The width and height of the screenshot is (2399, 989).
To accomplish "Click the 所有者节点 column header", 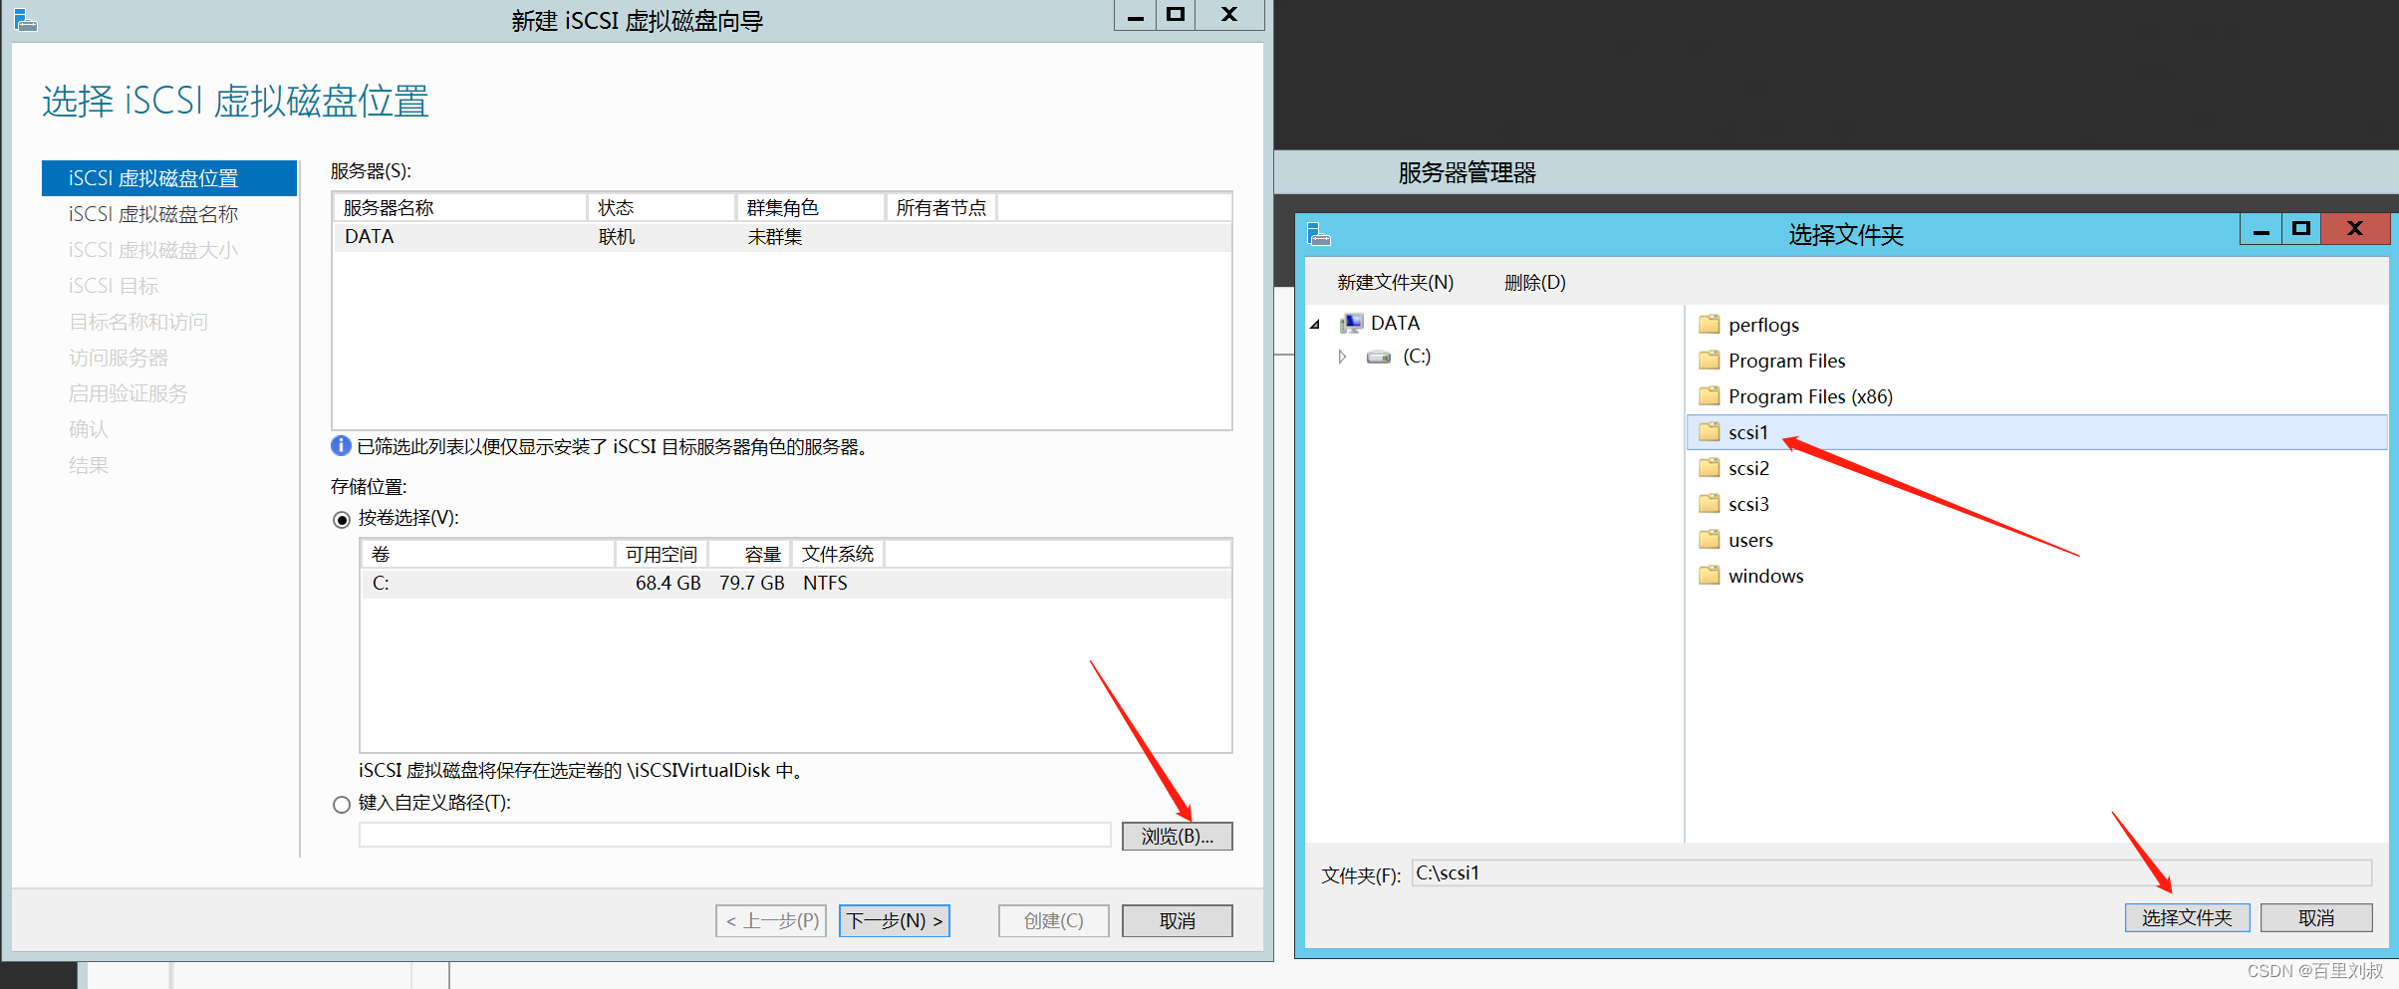I will 941,208.
